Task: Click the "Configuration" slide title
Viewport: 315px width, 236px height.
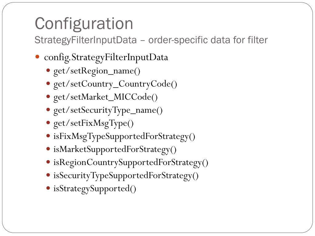Action: click(84, 24)
